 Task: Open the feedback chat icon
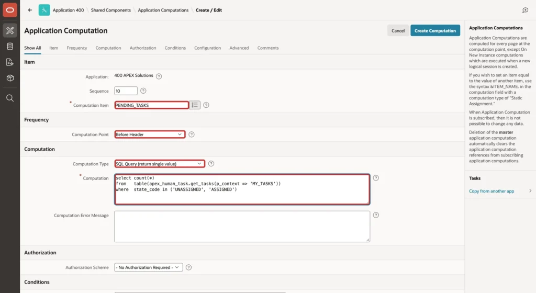(x=526, y=10)
